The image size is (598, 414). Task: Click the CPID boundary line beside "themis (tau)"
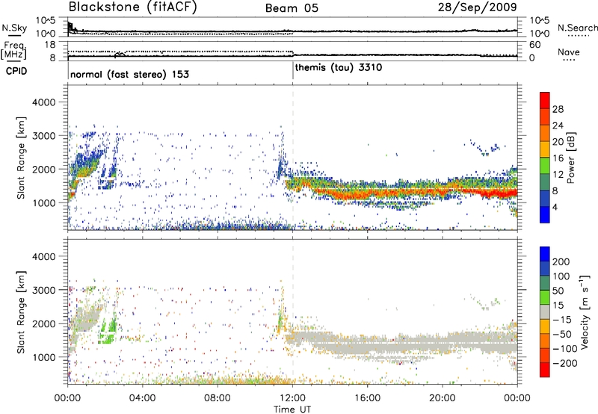click(293, 71)
